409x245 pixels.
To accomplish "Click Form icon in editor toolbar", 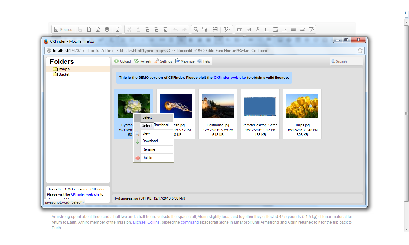I will pos(240,29).
